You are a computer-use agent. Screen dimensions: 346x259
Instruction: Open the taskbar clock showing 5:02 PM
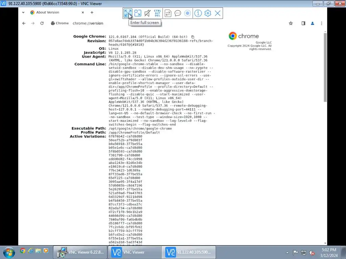(x=329, y=253)
